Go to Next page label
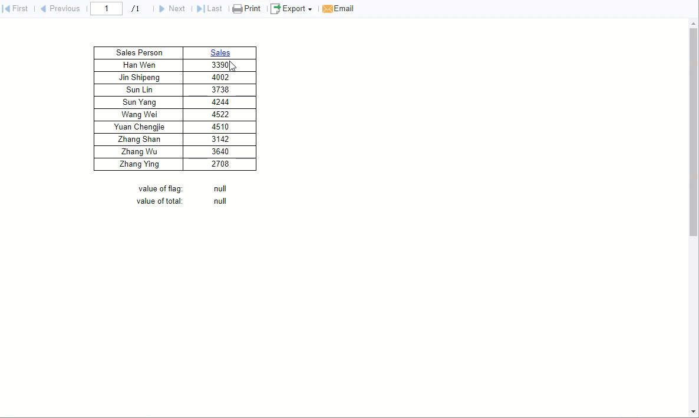This screenshot has height=418, width=699. pos(177,9)
